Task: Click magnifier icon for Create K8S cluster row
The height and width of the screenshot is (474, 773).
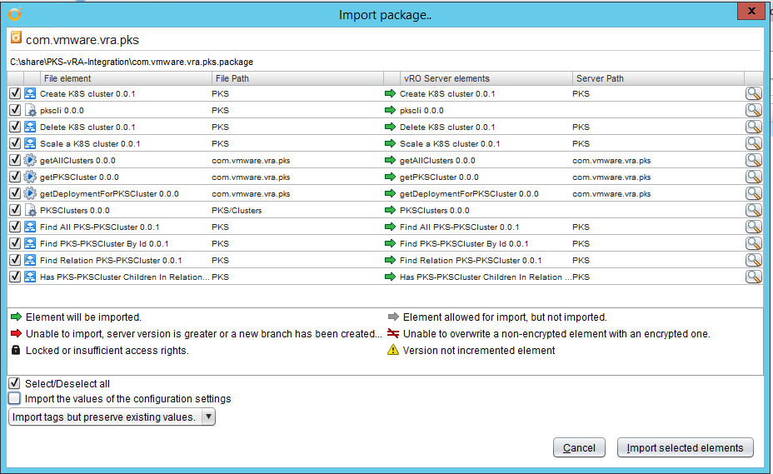Action: 753,93
